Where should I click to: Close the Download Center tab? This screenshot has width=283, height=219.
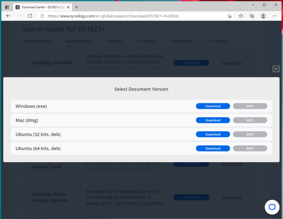[x=68, y=7]
